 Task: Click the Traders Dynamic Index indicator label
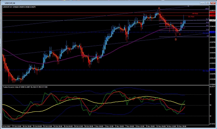[x=25, y=87]
